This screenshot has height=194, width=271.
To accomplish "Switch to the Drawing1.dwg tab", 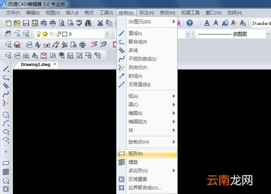I will click(35, 65).
